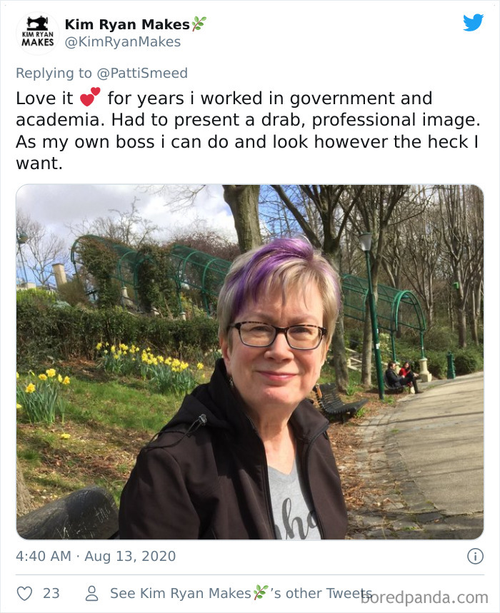Click See Kim Ryan Makes's other Tweets
The height and width of the screenshot is (613, 500).
[x=236, y=592]
